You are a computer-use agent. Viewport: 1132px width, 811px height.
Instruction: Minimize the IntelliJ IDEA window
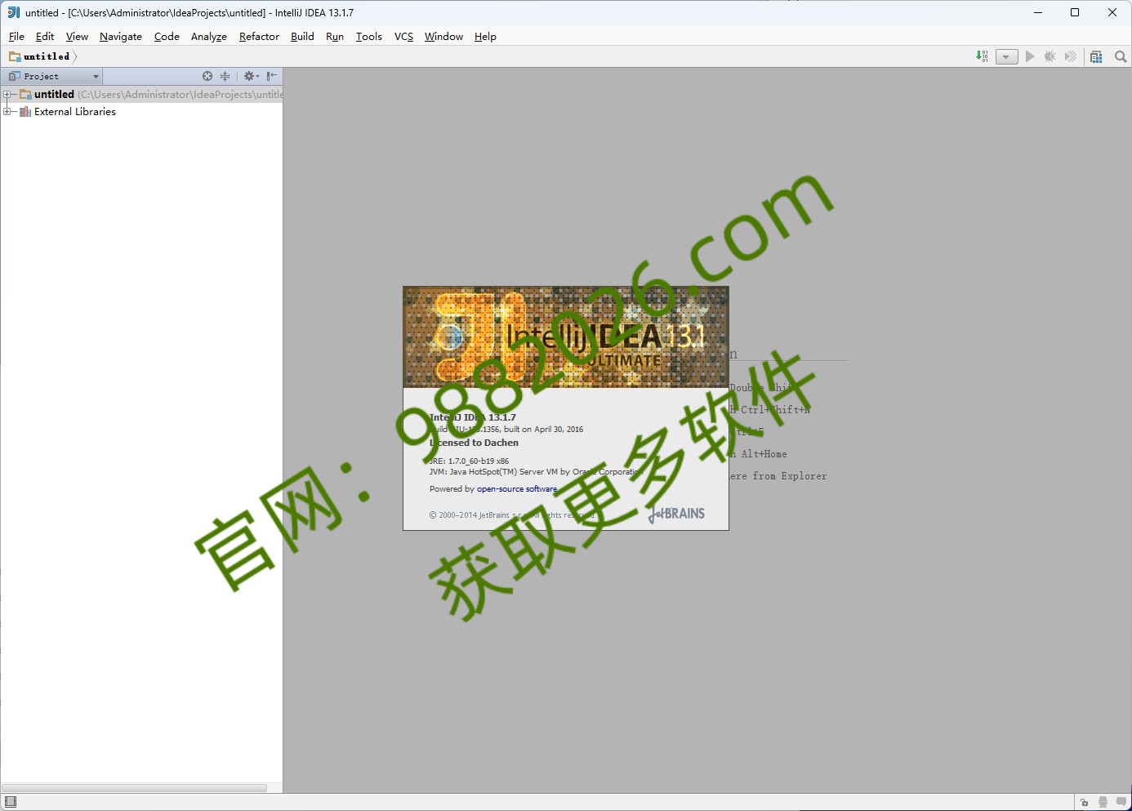pyautogui.click(x=1038, y=12)
